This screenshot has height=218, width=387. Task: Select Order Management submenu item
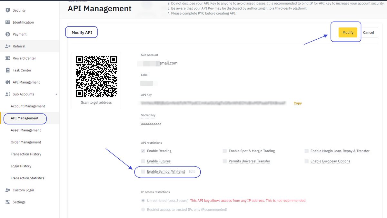click(26, 142)
